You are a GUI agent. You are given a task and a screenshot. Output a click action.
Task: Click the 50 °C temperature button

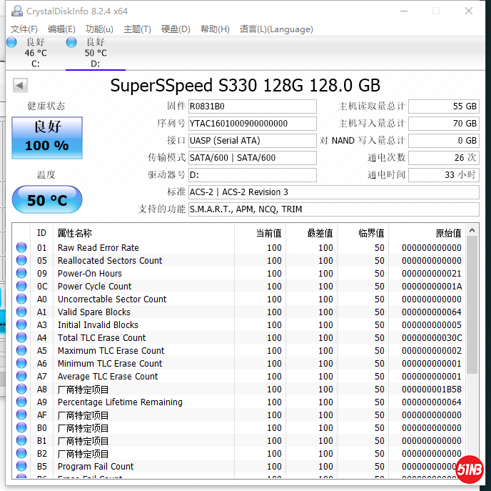(x=47, y=200)
